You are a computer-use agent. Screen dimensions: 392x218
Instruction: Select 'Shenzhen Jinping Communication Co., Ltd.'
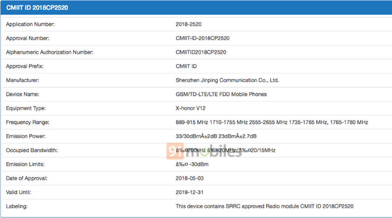point(227,80)
